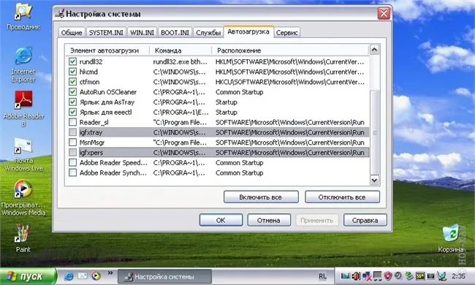
Task: Select the HKCU location text in ctfmon row
Action: (x=290, y=82)
